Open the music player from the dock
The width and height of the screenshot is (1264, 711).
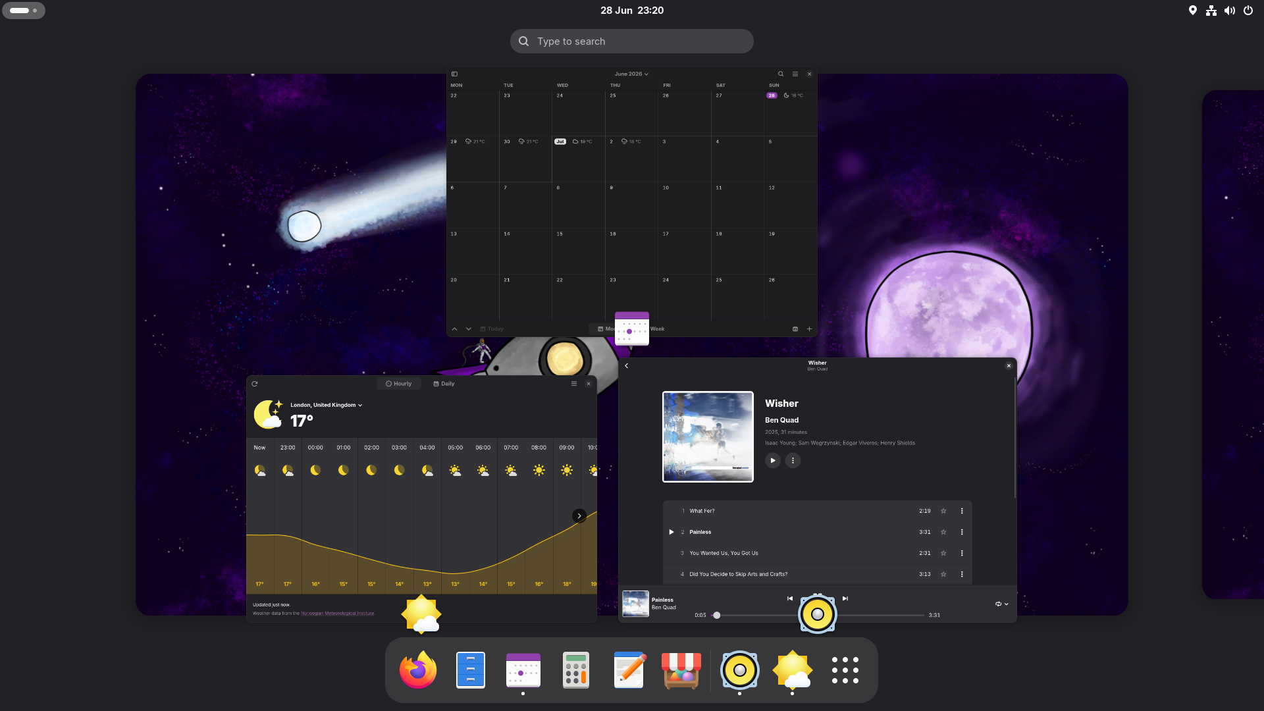tap(740, 670)
